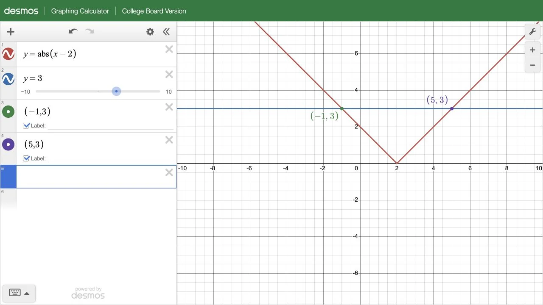543x305 pixels.
Task: Click the Desmos logo in header
Action: coord(21,11)
